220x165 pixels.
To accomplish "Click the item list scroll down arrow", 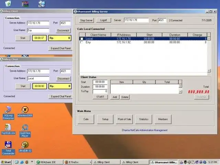I will (x=180, y=92).
